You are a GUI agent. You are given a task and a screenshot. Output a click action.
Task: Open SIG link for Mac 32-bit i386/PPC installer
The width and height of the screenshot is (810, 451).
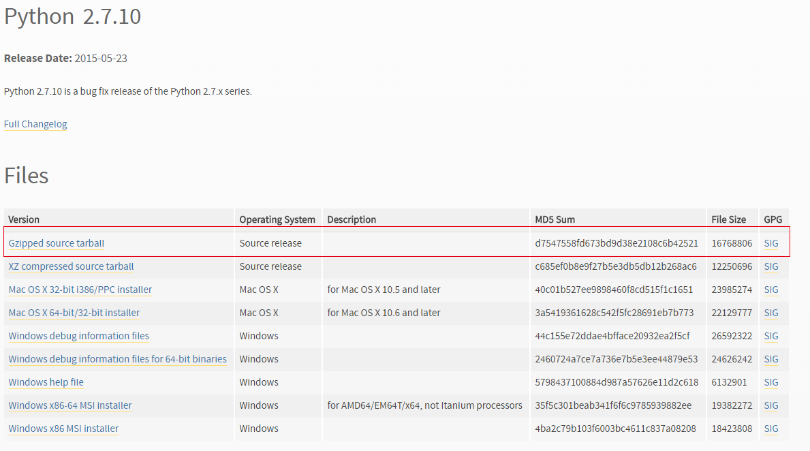(x=770, y=290)
